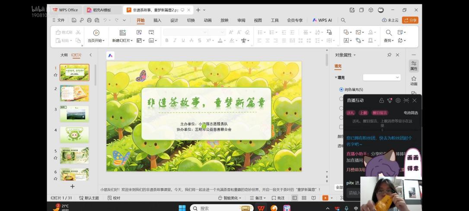Screen dimensions: 469x211
Task: Collapse the 填充 section triangle
Action: click(x=336, y=78)
